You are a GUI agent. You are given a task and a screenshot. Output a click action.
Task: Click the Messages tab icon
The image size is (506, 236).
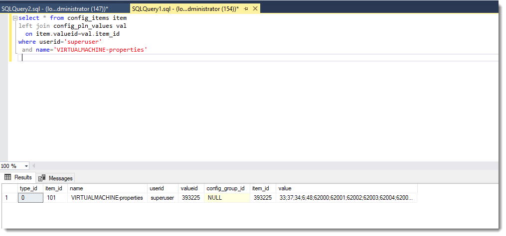tap(42, 178)
